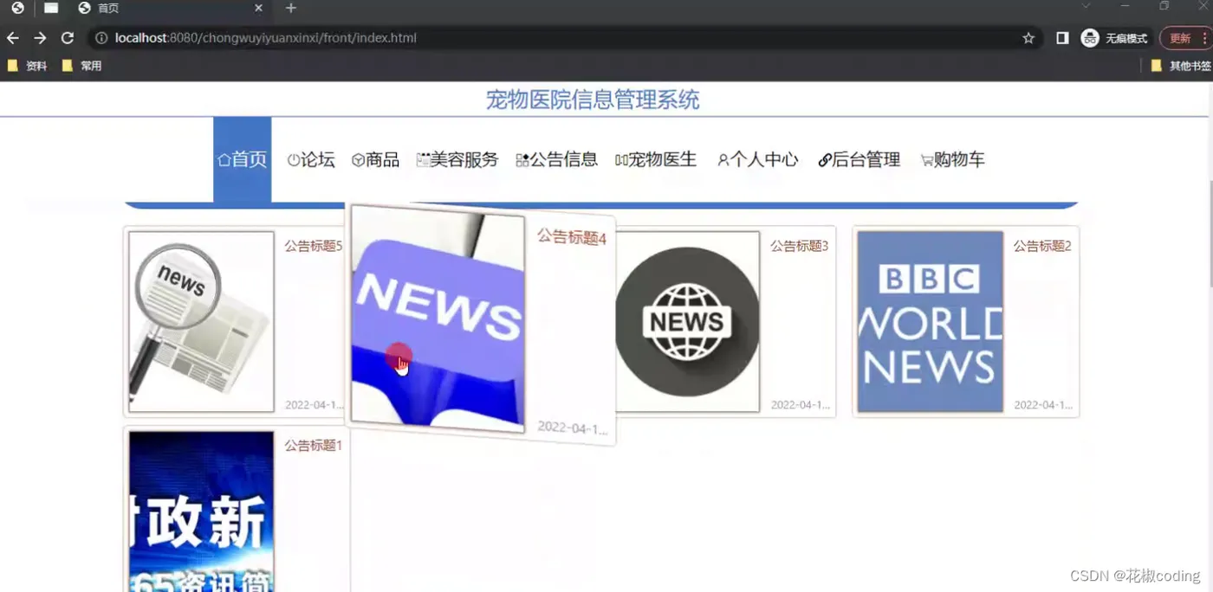Open the 美容服务 navigation menu item
Screen dimensions: 1213x592
click(457, 159)
